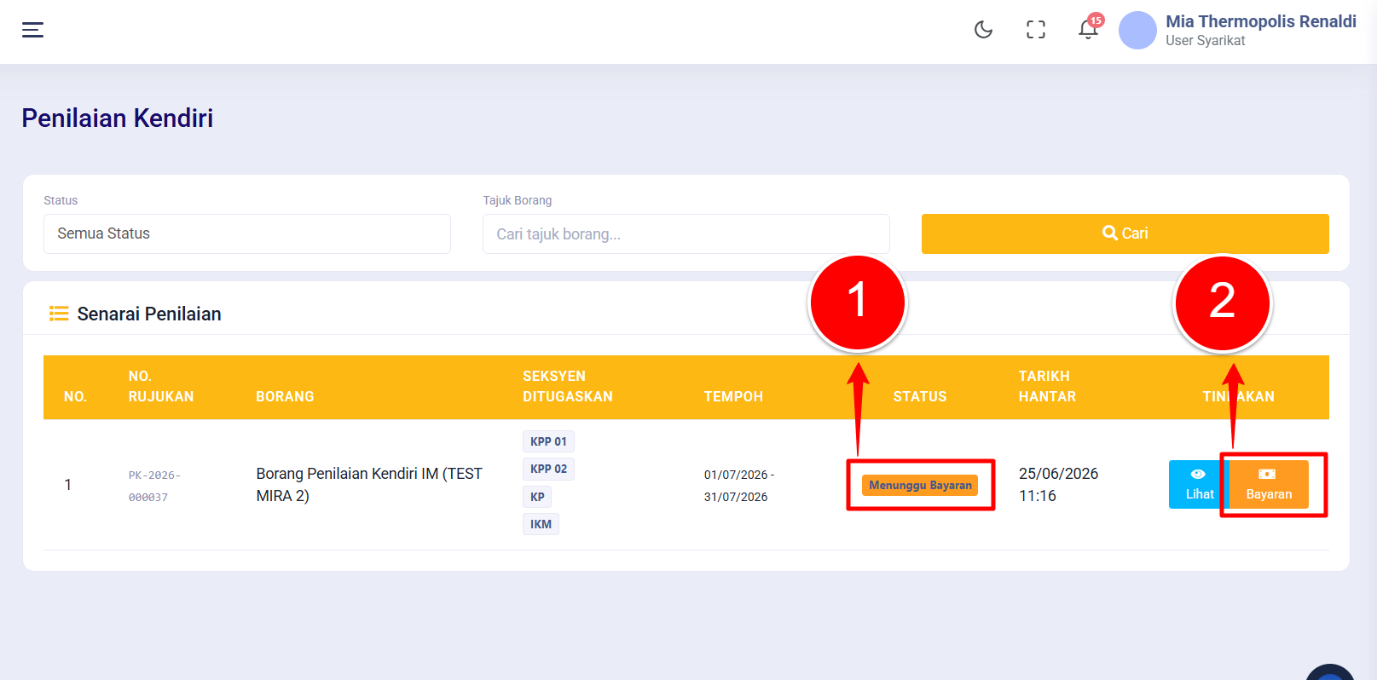Click the User Syarikat role label
The width and height of the screenshot is (1377, 680).
(1205, 41)
